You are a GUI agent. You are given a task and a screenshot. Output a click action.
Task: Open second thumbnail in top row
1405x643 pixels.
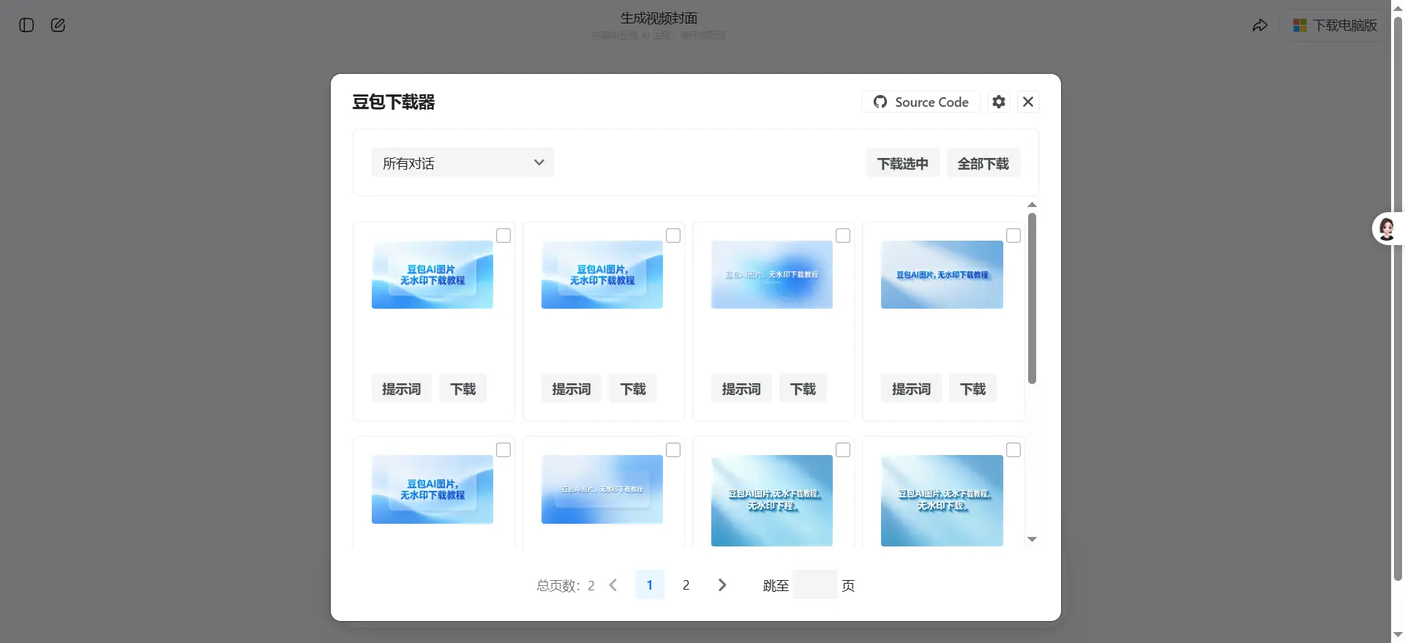pos(602,274)
